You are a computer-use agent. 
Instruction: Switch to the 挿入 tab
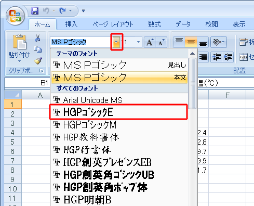click(71, 24)
